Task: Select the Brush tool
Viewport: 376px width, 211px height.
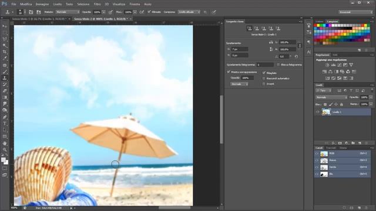Action: (x=5, y=72)
